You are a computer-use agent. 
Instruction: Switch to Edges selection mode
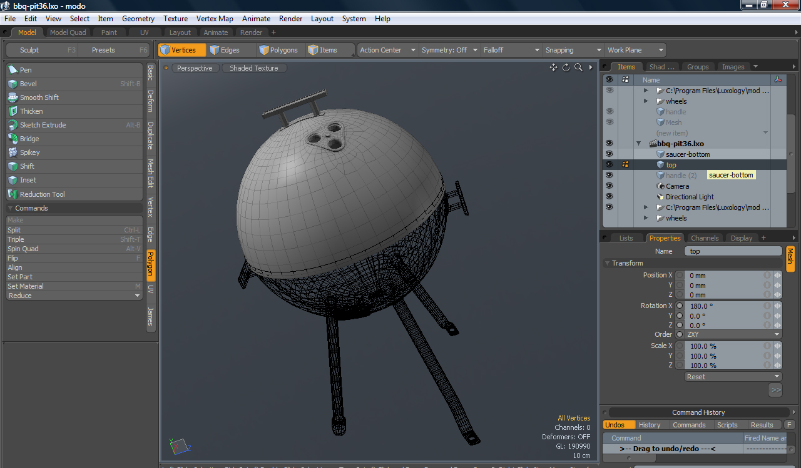pyautogui.click(x=230, y=50)
